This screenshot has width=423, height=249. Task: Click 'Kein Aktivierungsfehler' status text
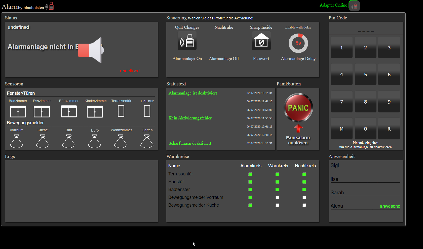pyautogui.click(x=190, y=118)
